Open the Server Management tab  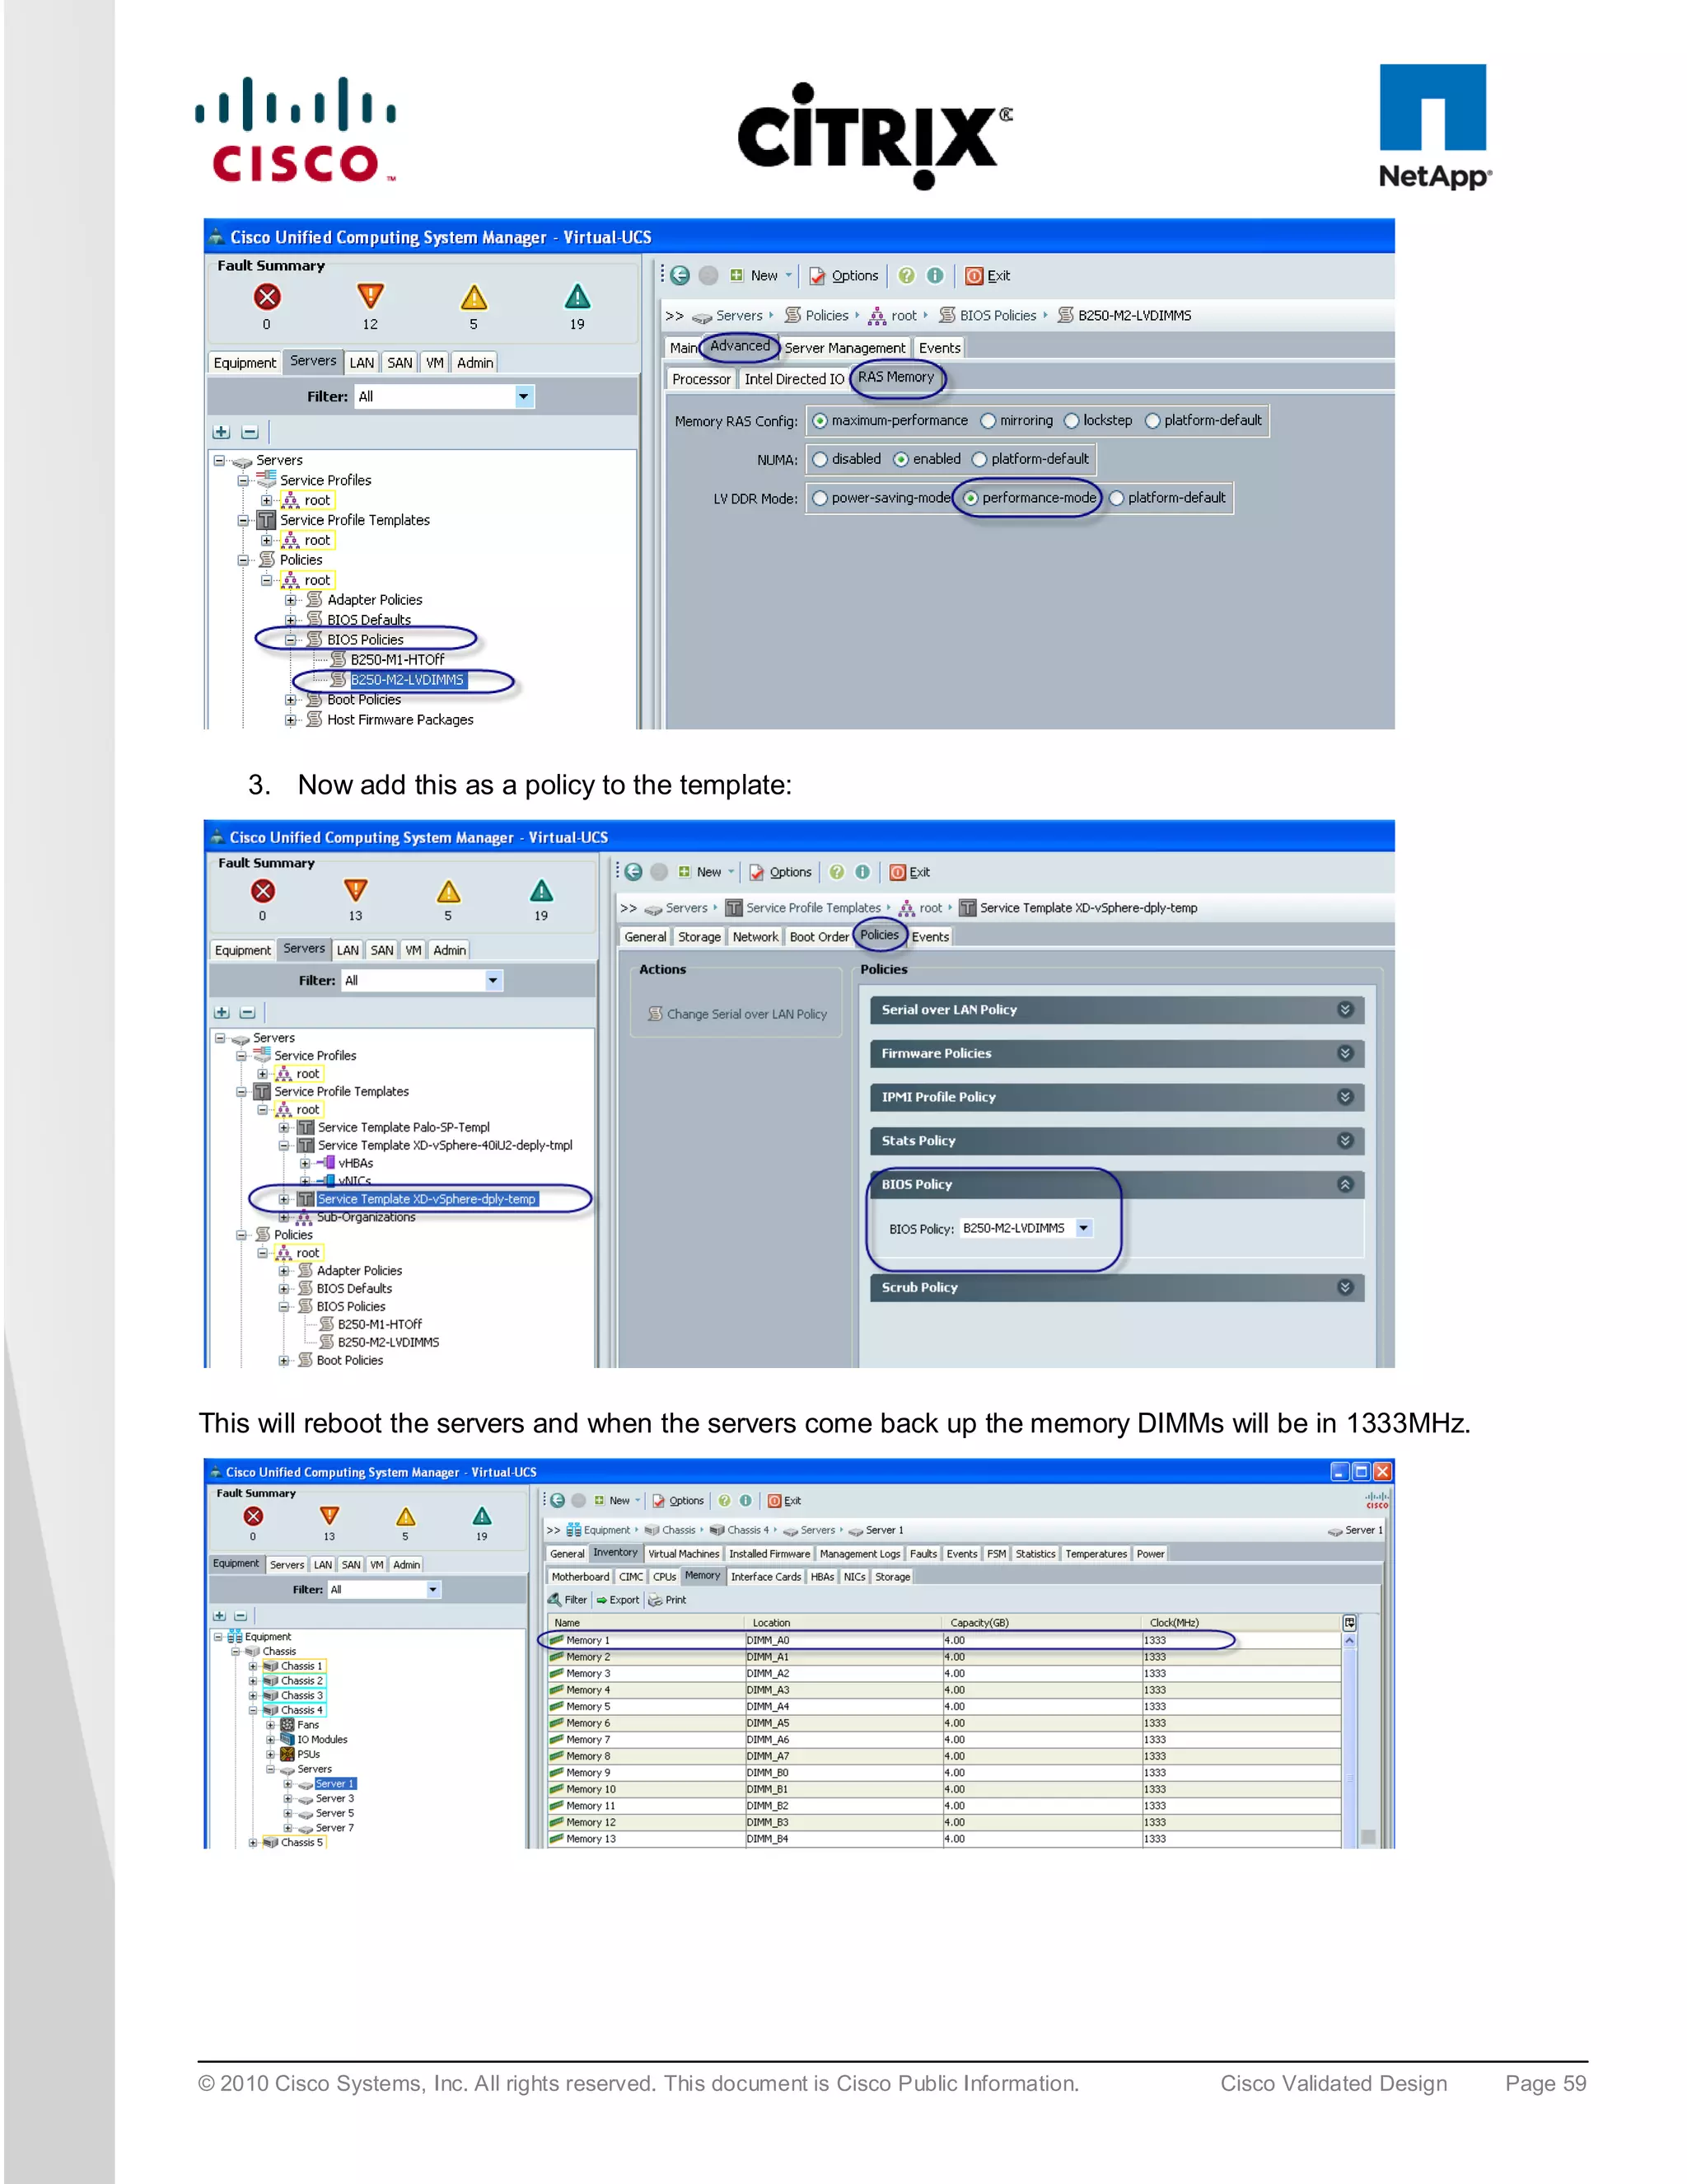[x=844, y=348]
